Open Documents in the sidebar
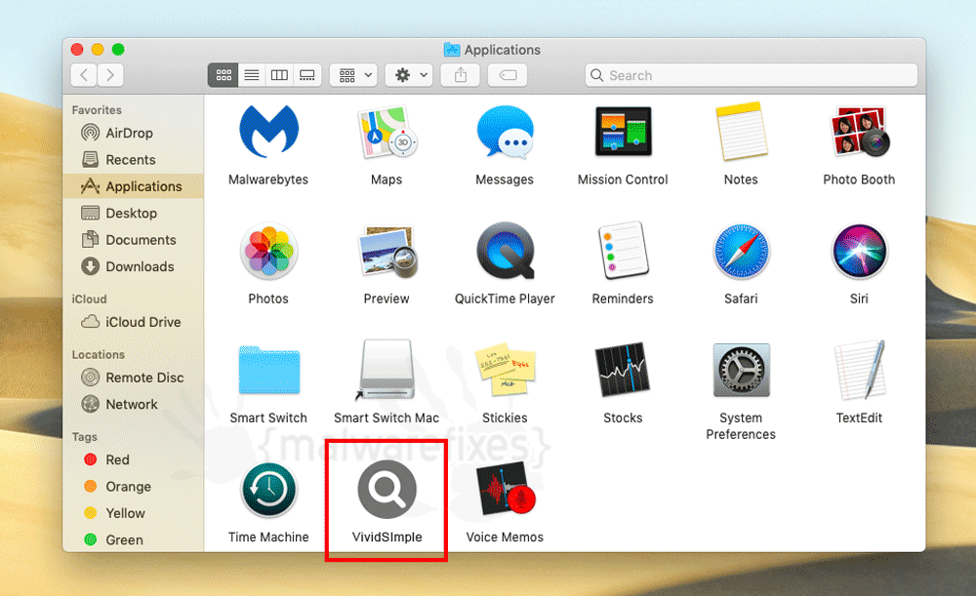This screenshot has width=976, height=596. [133, 240]
